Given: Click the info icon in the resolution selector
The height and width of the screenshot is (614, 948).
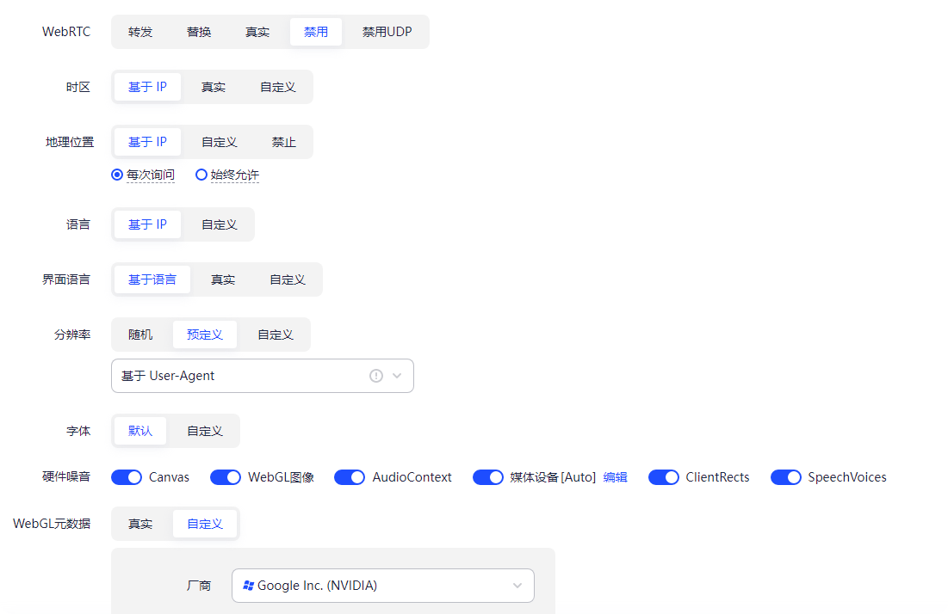Looking at the screenshot, I should tap(375, 376).
